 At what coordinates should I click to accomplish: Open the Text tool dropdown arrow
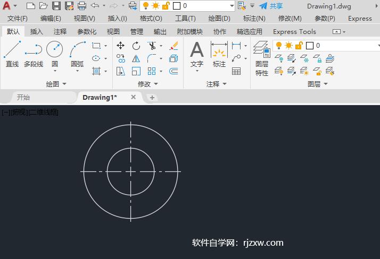pos(197,71)
